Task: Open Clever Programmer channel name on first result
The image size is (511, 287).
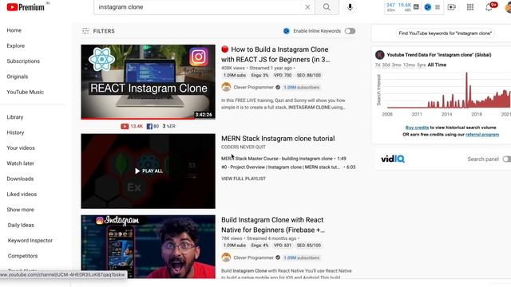Action: click(x=253, y=87)
